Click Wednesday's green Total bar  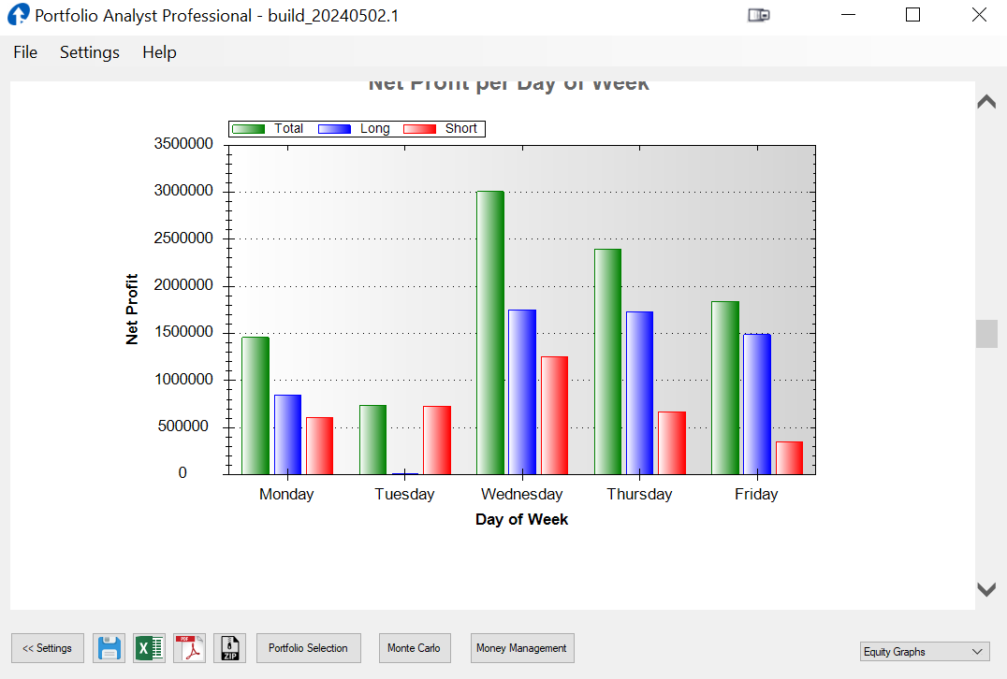coord(490,333)
